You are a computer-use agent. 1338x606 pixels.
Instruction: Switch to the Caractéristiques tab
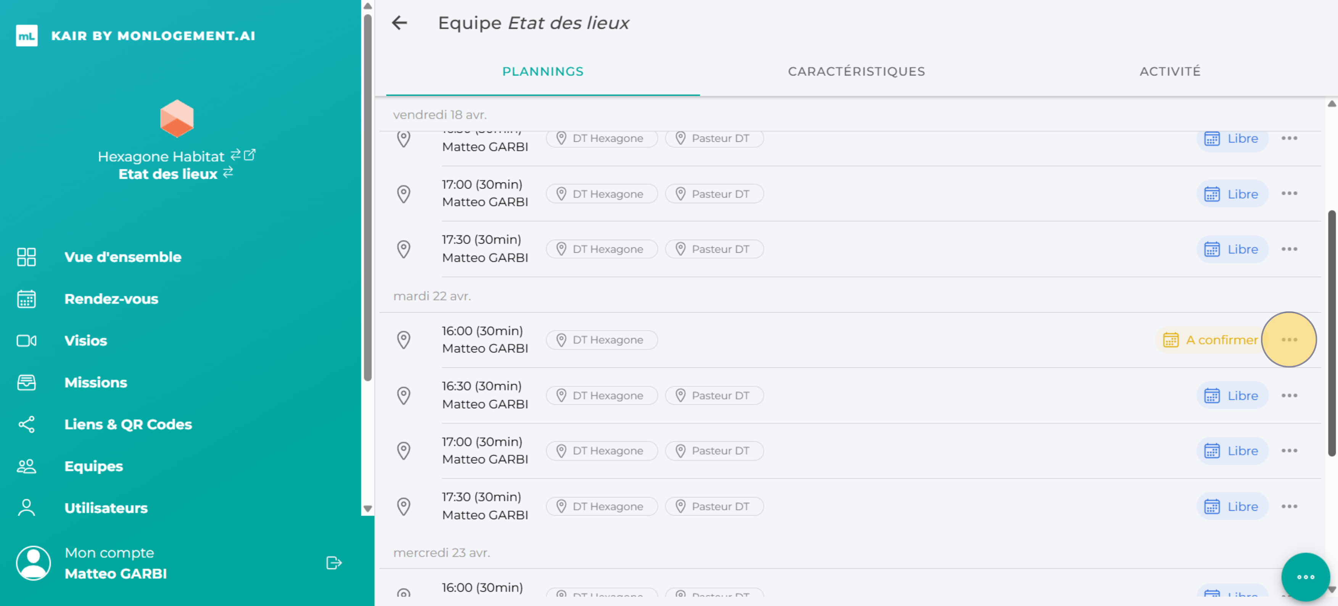tap(856, 72)
